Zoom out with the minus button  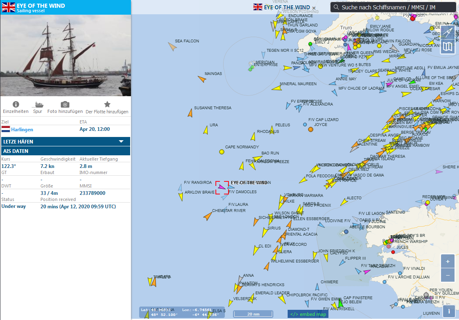pos(448,275)
